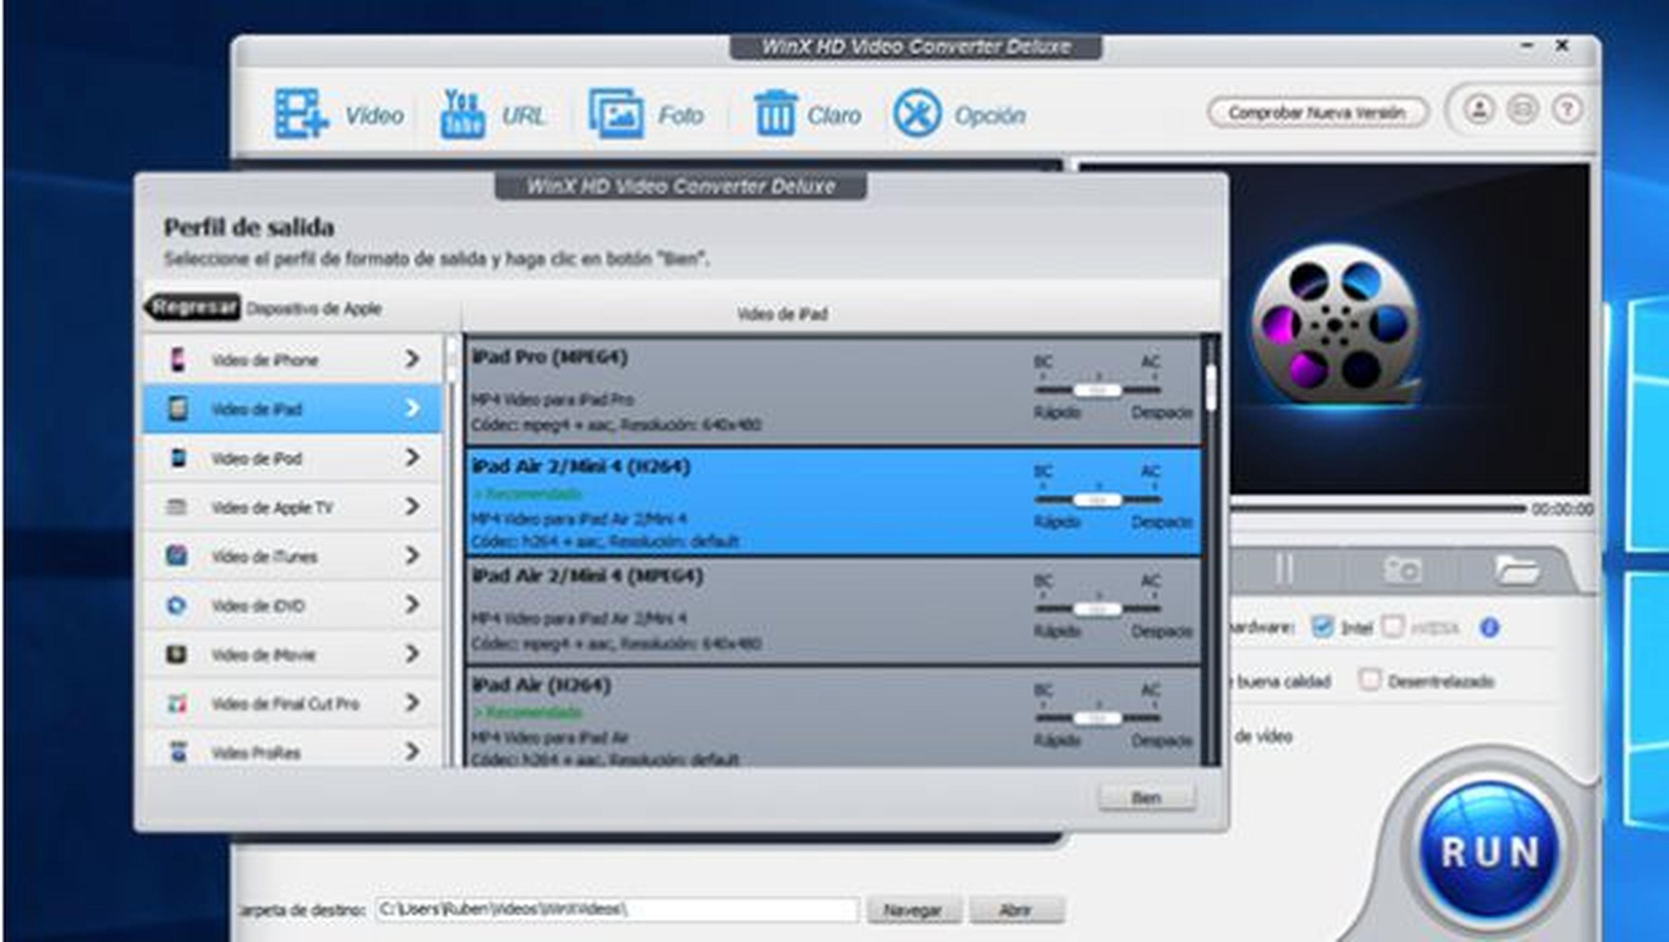Select Video de iPhone category label

265,360
